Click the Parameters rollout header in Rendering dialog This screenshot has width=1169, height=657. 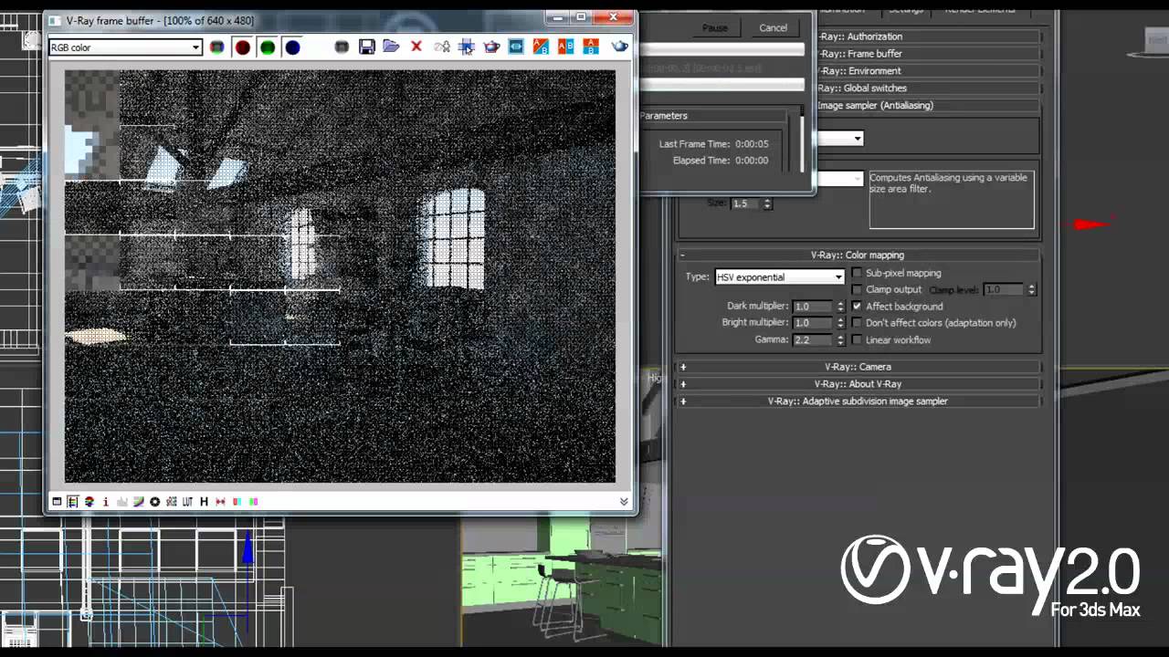[712, 116]
